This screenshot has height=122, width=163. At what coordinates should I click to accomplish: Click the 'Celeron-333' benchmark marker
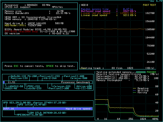click(x=62, y=86)
